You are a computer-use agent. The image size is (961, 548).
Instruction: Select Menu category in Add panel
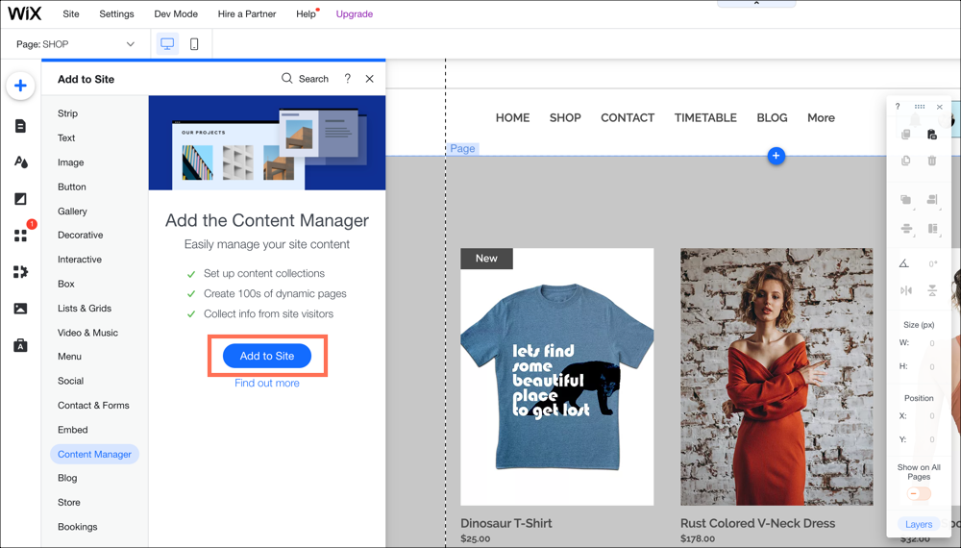pos(69,357)
